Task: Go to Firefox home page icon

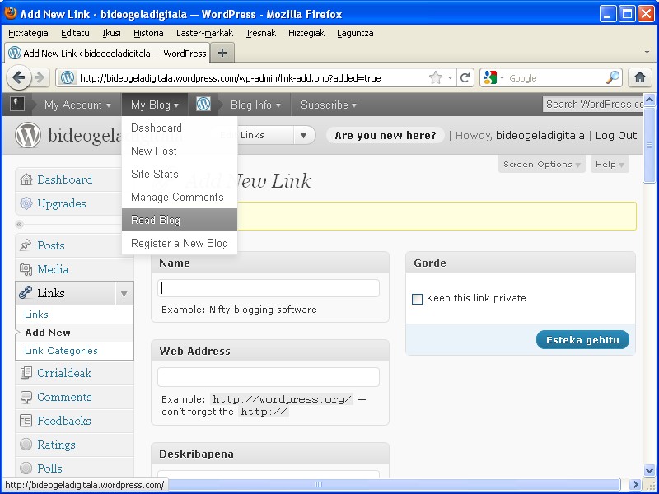Action: click(x=640, y=77)
